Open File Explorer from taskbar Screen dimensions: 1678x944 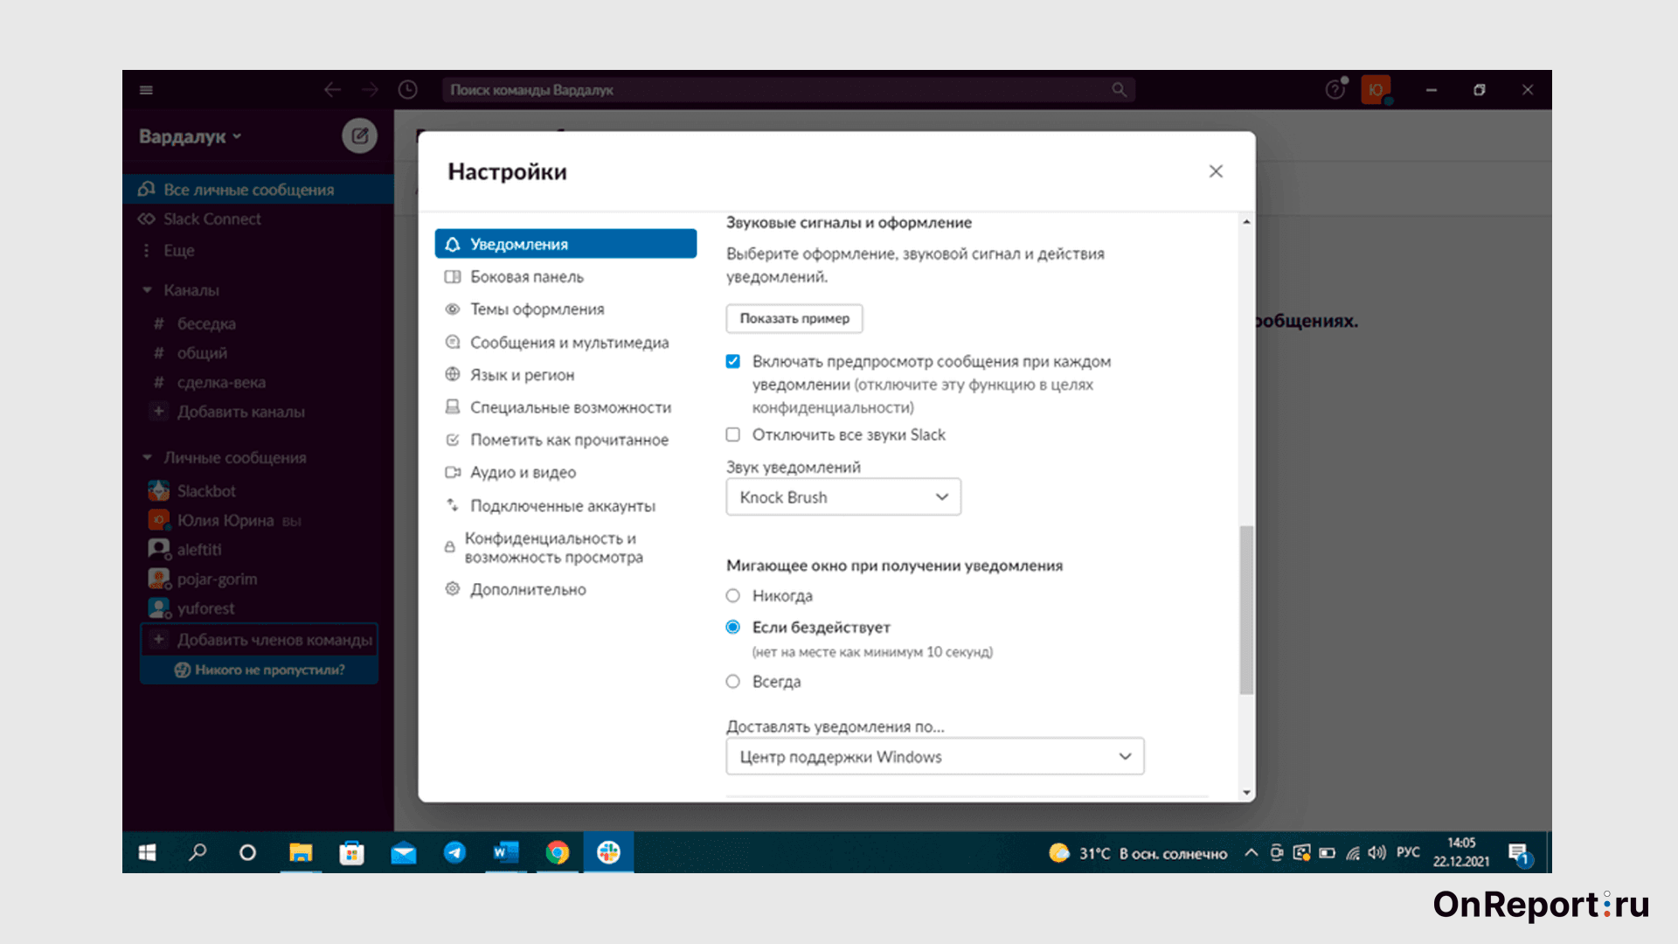[x=301, y=852]
